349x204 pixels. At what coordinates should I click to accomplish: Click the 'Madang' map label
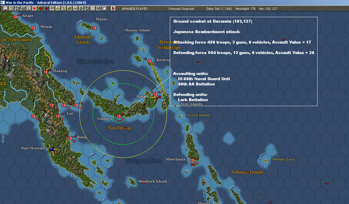pyautogui.click(x=60, y=71)
